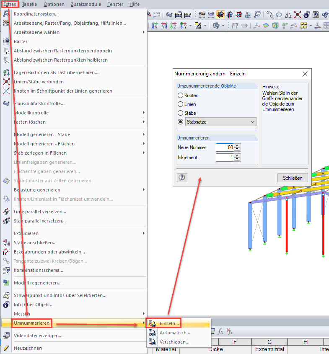Click the colored solid cube results icon
The height and width of the screenshot is (354, 329).
click(x=275, y=26)
